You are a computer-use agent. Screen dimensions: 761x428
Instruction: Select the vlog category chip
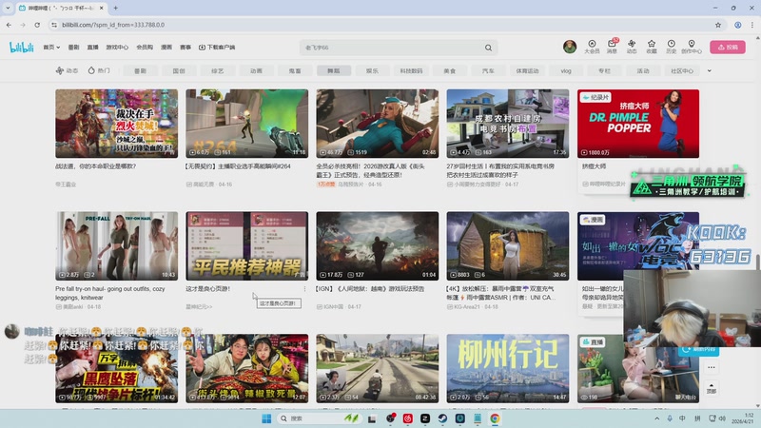click(566, 70)
